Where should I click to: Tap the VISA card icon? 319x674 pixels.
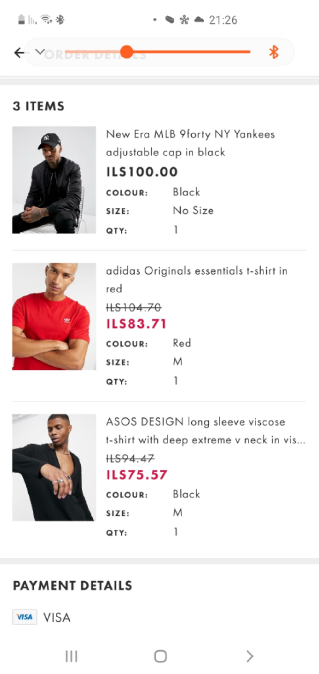tap(25, 617)
